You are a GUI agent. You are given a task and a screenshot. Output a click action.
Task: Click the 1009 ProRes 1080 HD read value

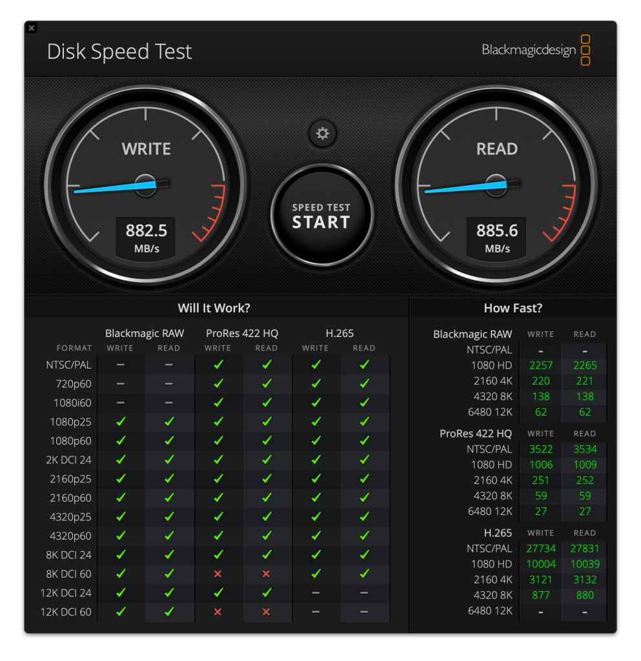coord(585,465)
